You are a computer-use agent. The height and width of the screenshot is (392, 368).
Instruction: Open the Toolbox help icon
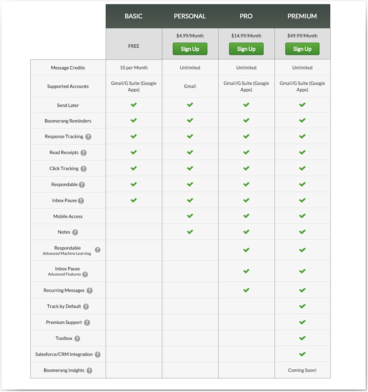click(78, 338)
